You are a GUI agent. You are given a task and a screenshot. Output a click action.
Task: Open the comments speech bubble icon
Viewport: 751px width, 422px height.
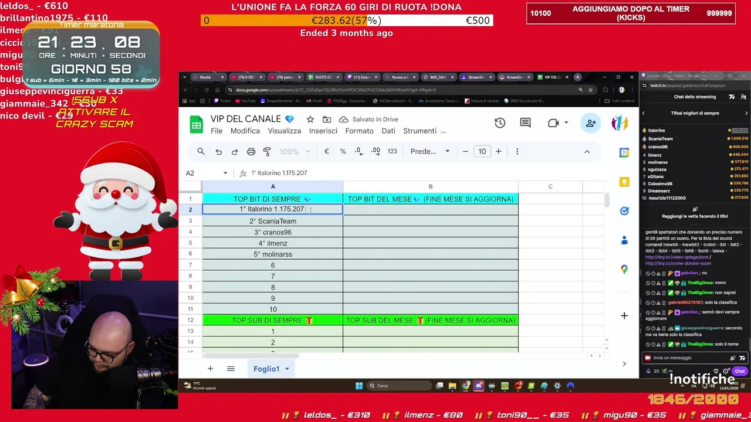point(525,123)
